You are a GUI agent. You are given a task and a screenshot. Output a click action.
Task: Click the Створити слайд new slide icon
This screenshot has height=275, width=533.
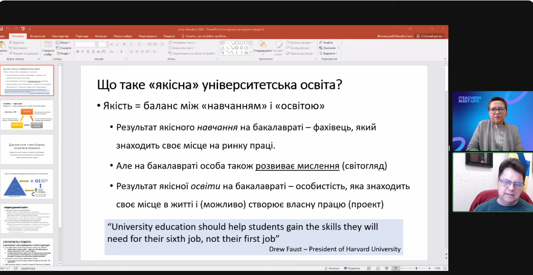point(48,44)
